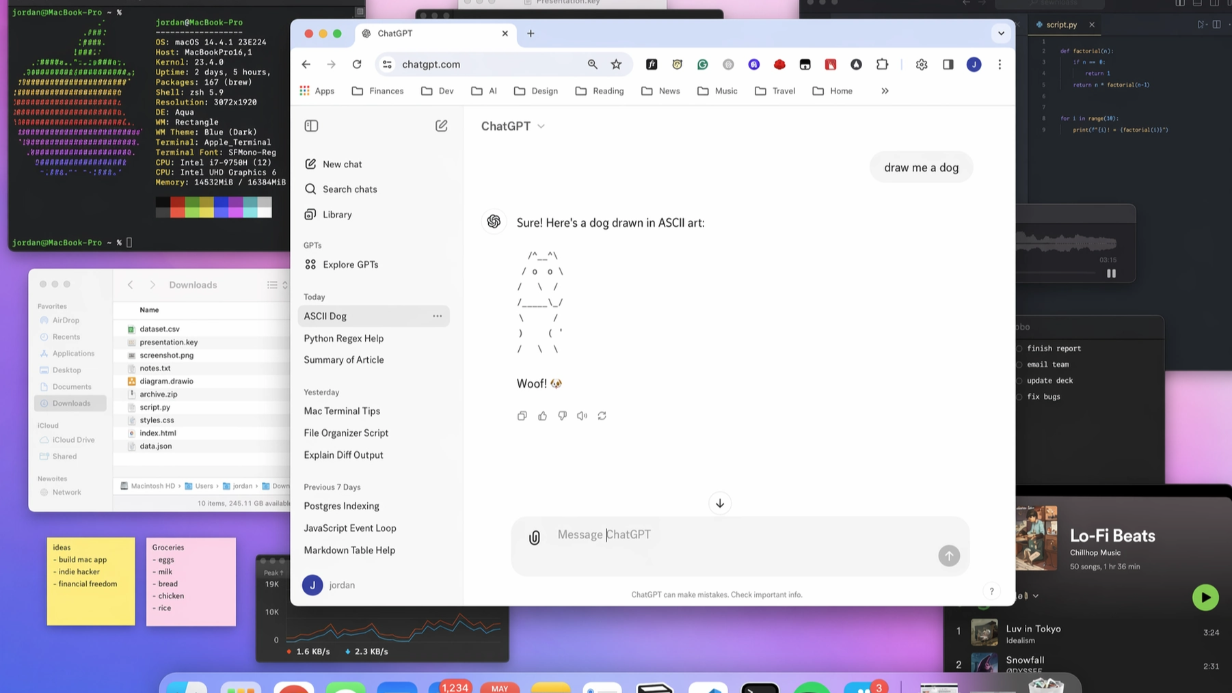The width and height of the screenshot is (1232, 693).
Task: Open Explore GPTs
Action: point(350,264)
